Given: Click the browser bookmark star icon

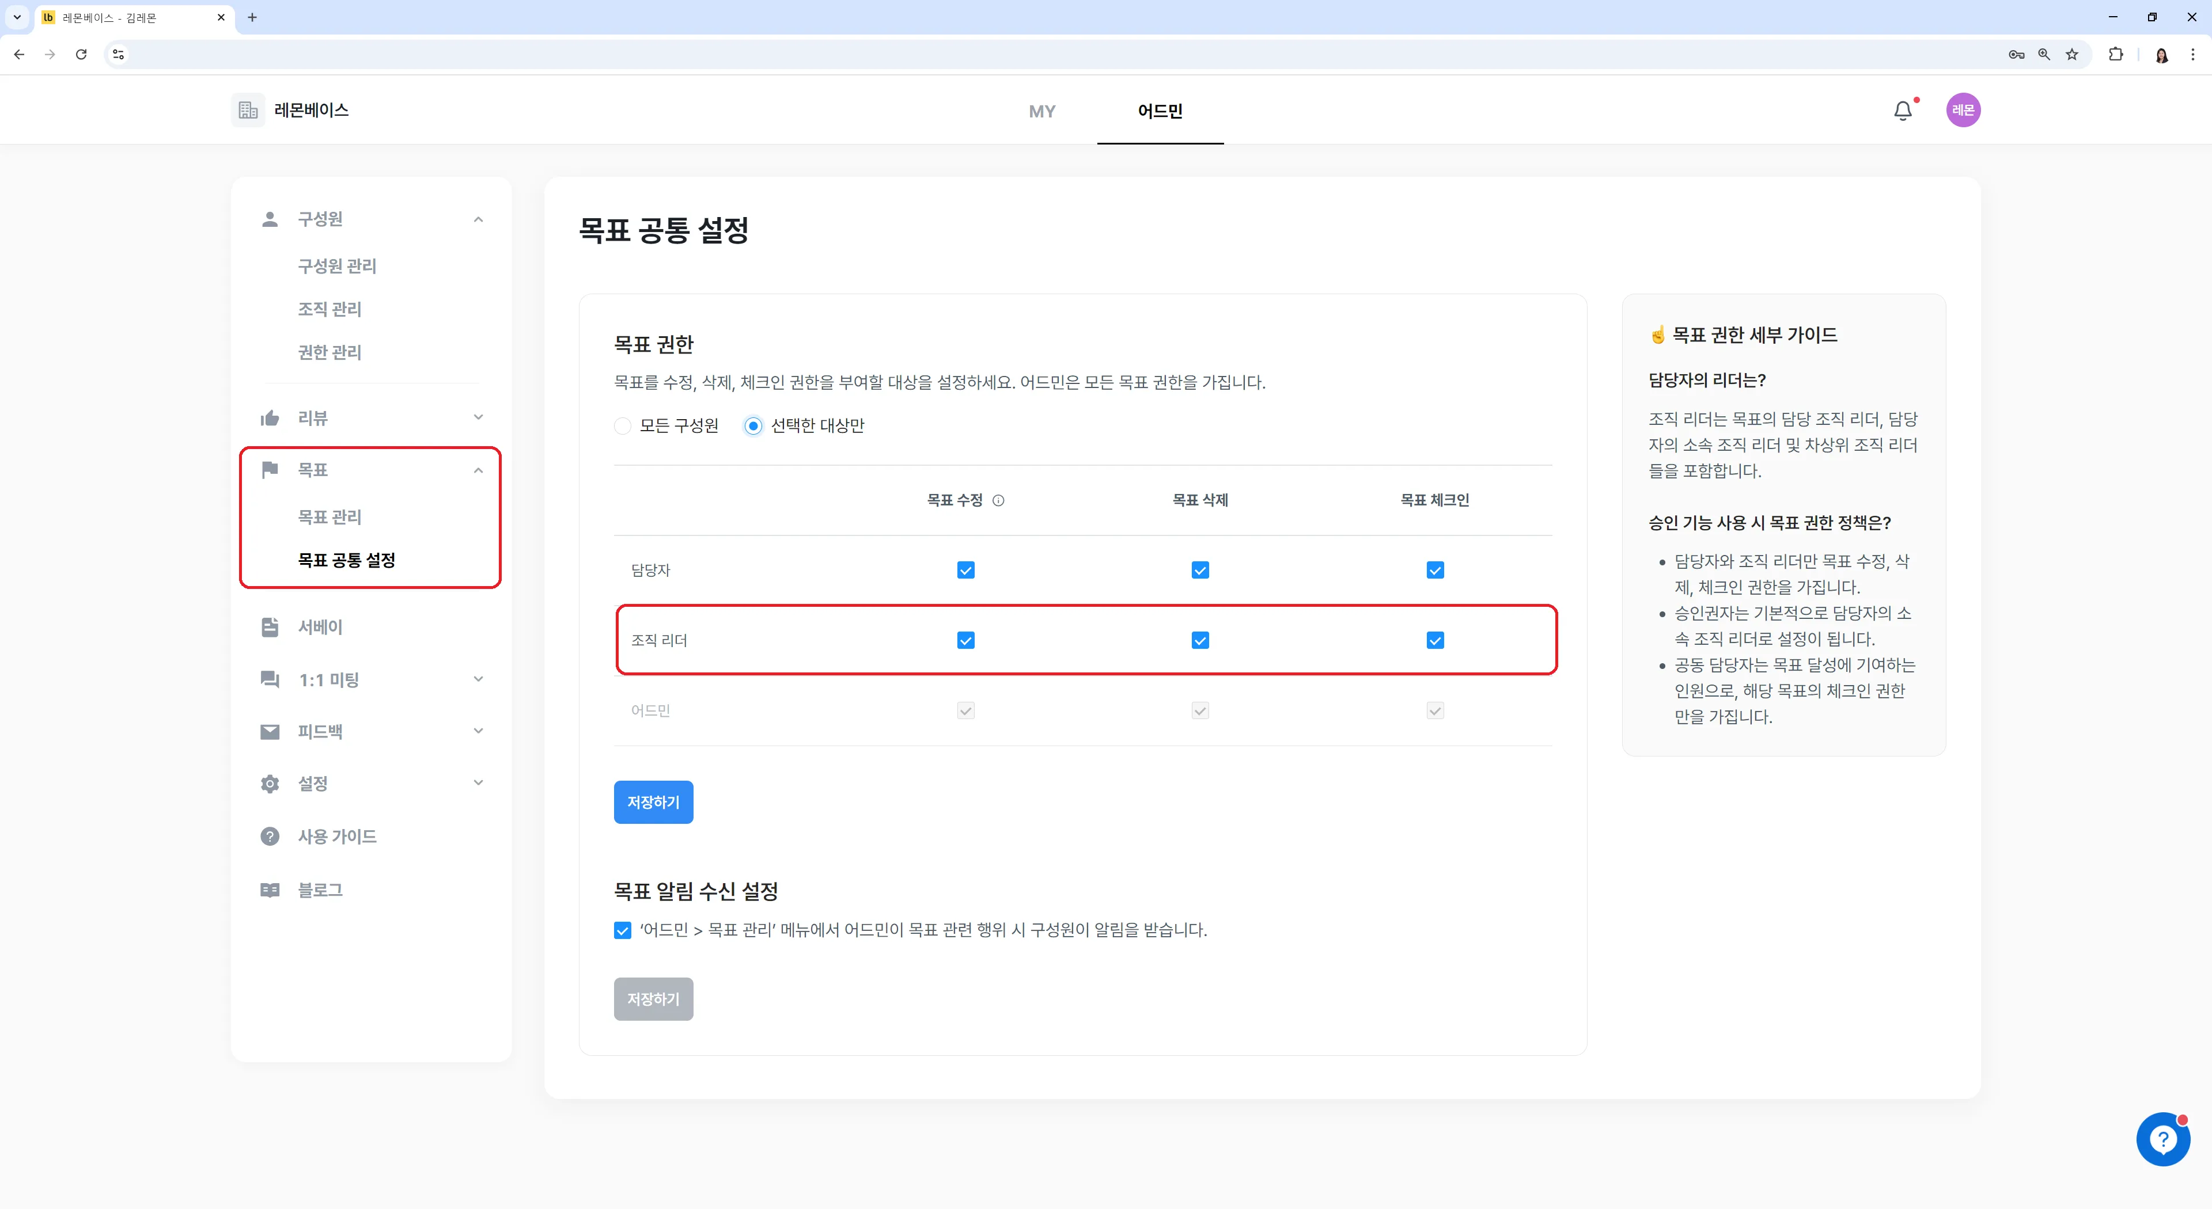Looking at the screenshot, I should pyautogui.click(x=2071, y=54).
